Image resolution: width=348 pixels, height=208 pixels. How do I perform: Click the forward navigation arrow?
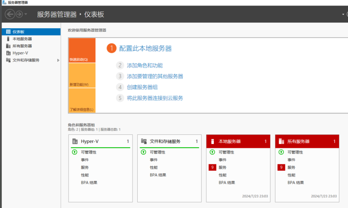19,14
